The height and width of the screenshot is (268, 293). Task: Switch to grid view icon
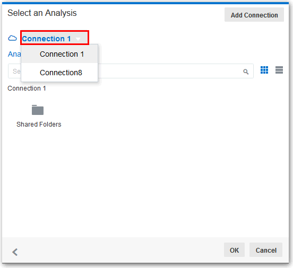(264, 70)
